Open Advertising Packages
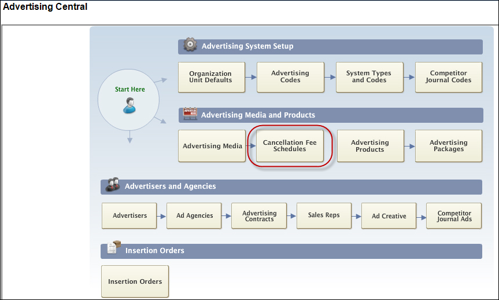Viewport: 499px width, 300px height. pyautogui.click(x=448, y=146)
